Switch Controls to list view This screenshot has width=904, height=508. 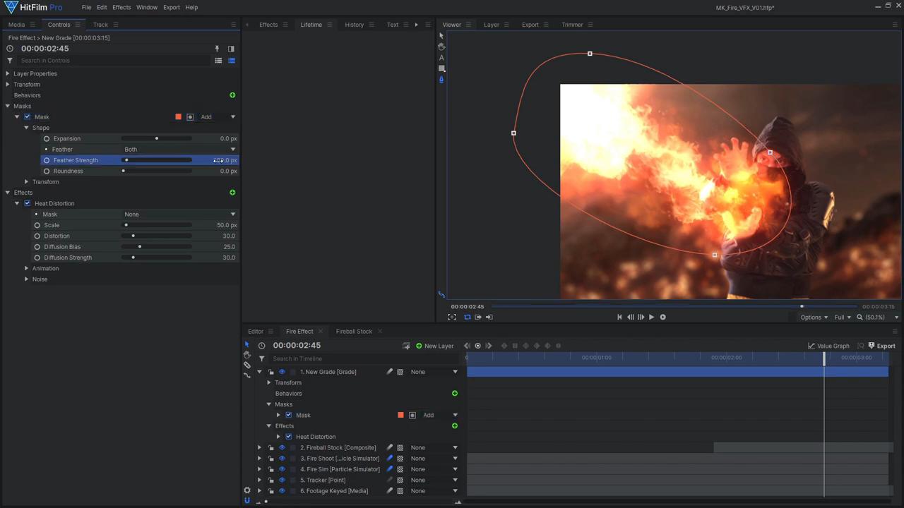tap(218, 61)
